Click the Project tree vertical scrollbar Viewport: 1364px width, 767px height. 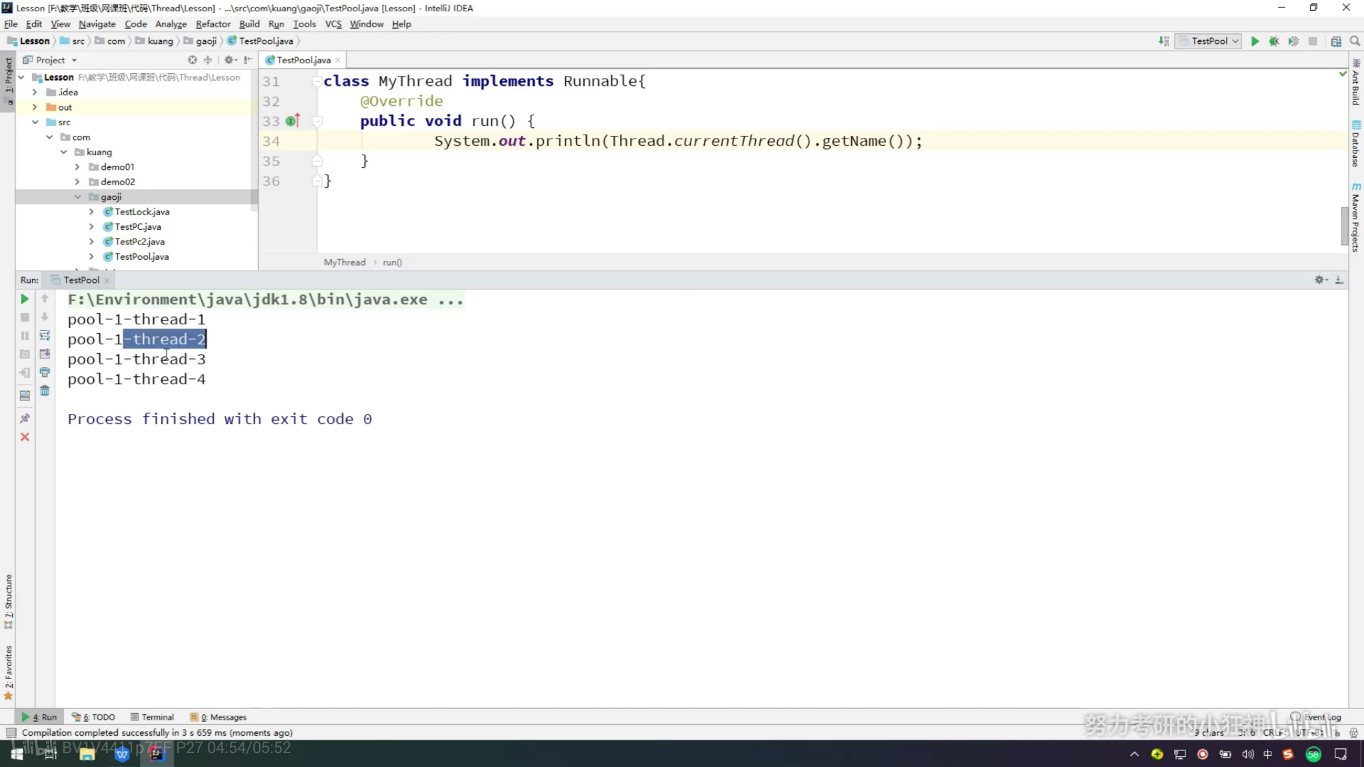[254, 140]
